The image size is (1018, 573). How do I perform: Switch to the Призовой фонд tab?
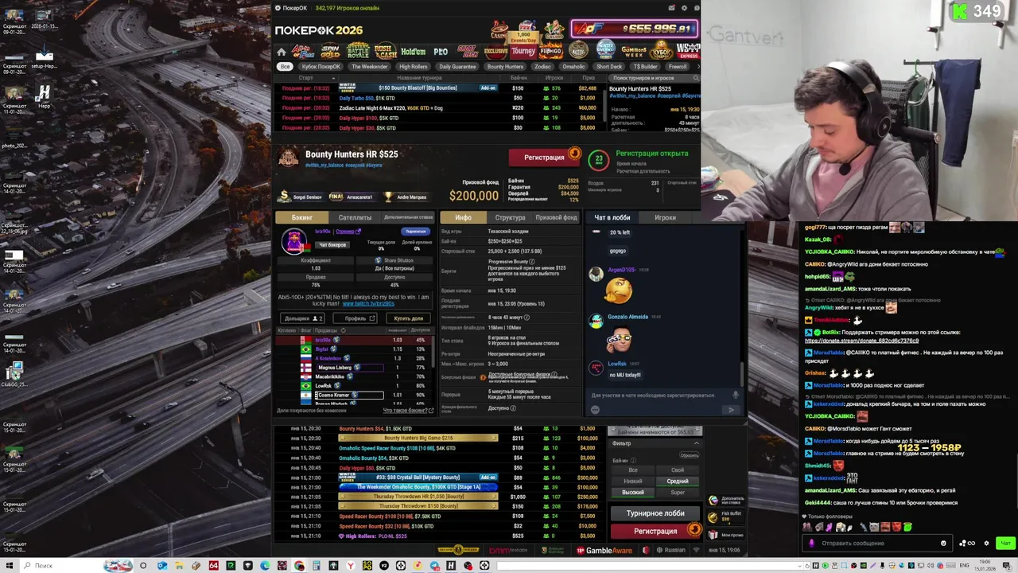(x=557, y=217)
